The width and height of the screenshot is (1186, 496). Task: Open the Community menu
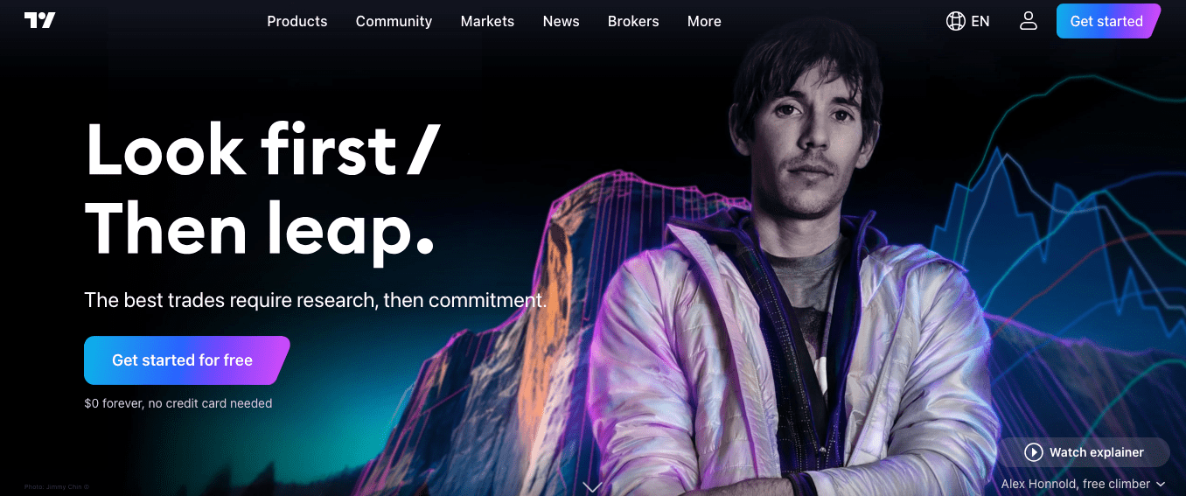[x=394, y=21]
